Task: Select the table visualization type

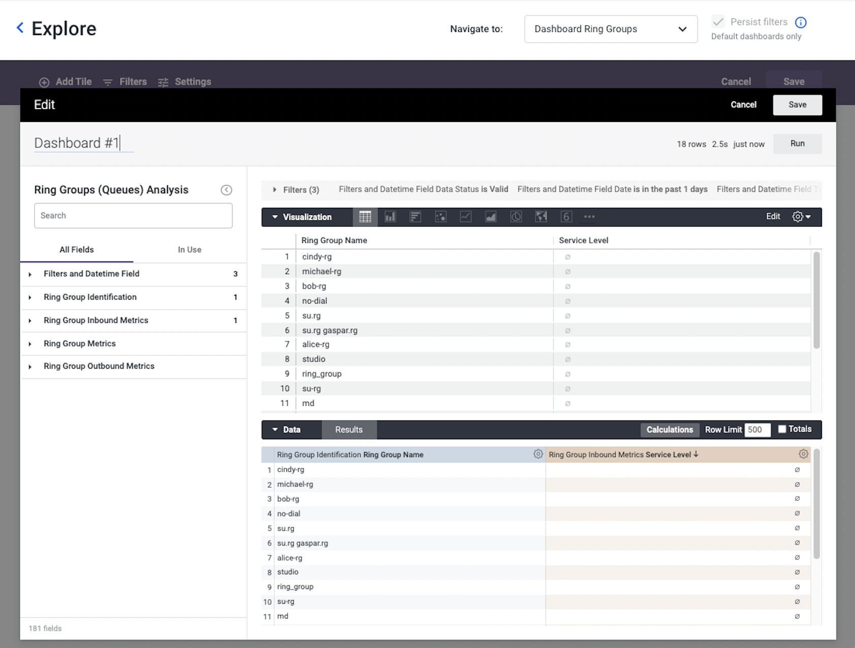Action: (365, 217)
